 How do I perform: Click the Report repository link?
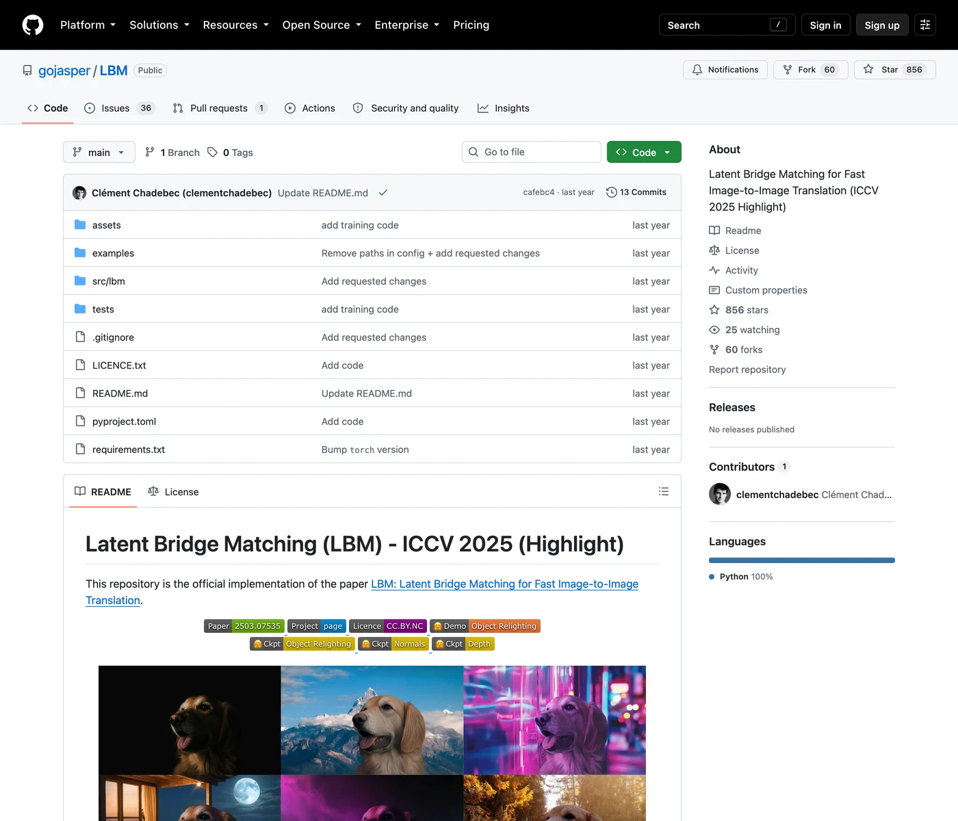[x=747, y=369]
